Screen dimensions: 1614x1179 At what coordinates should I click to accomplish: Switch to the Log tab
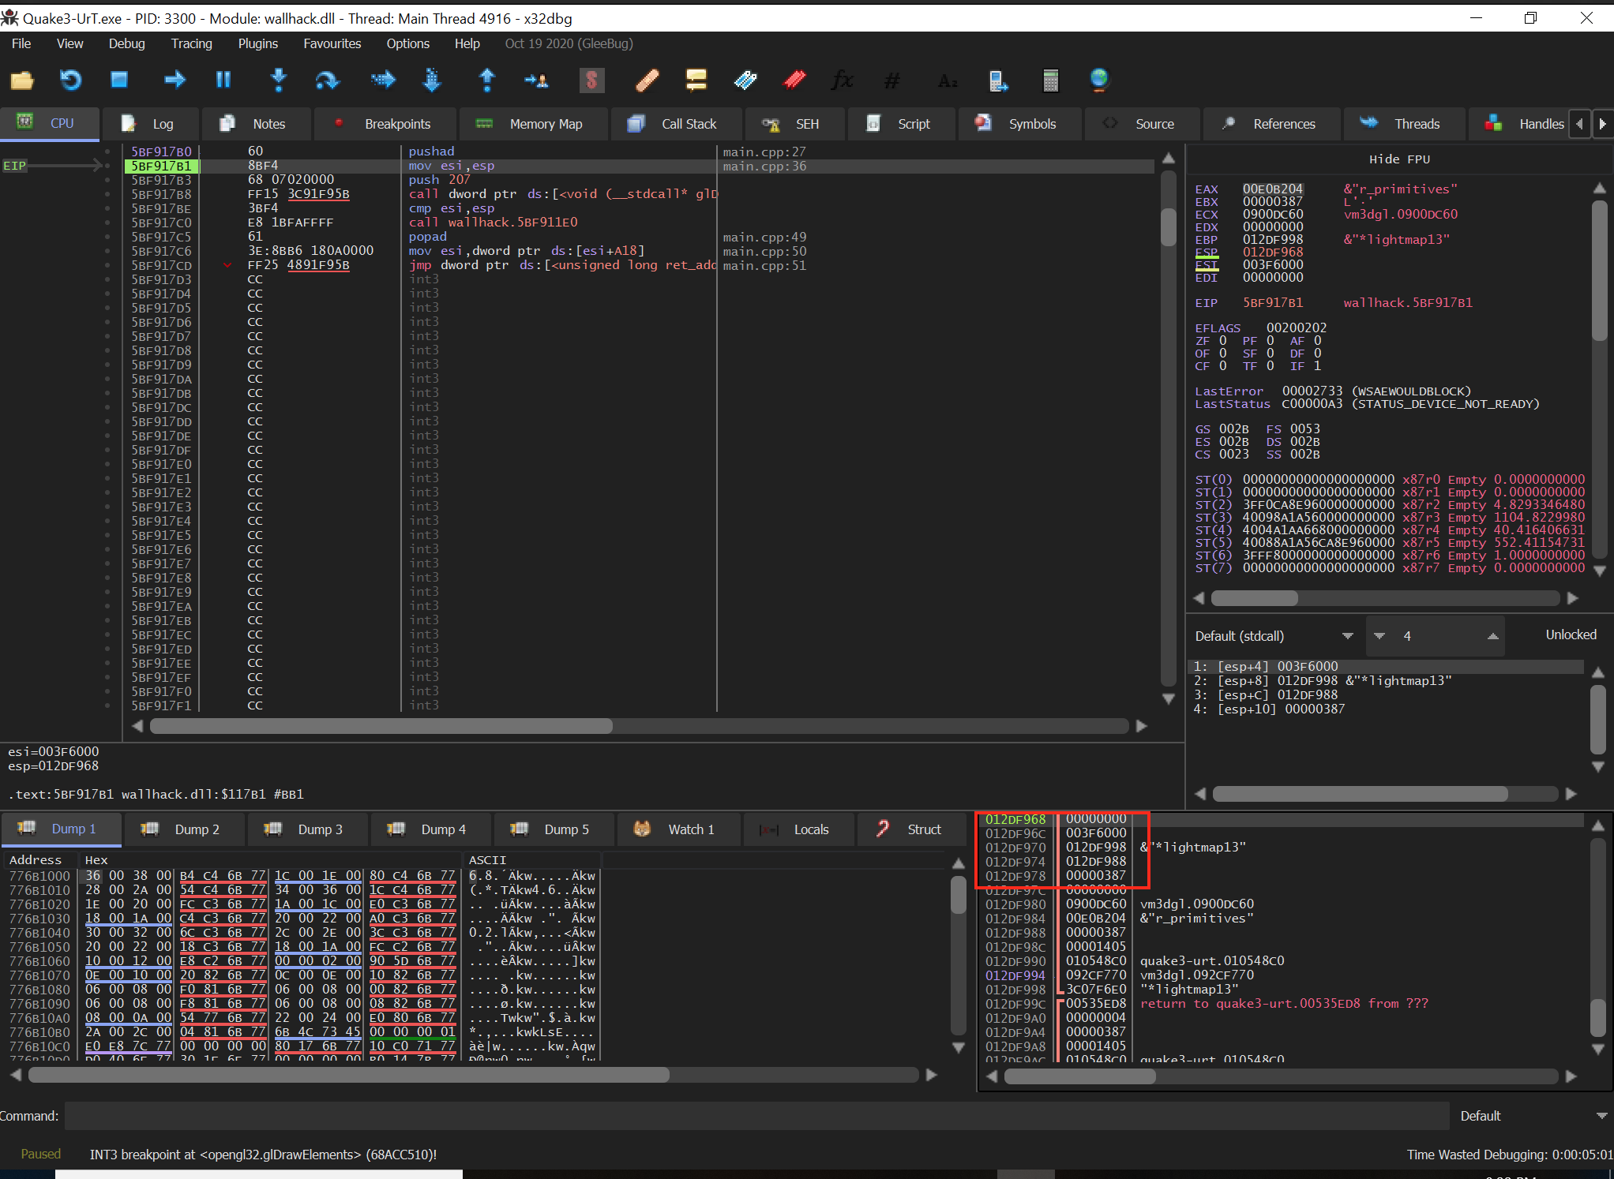point(150,124)
